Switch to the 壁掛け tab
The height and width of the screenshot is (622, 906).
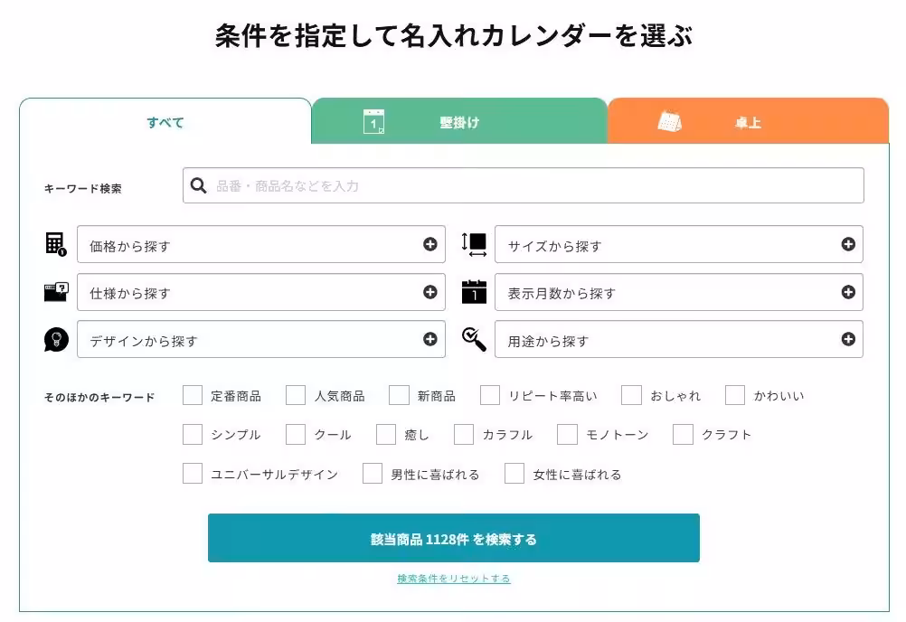coord(458,121)
